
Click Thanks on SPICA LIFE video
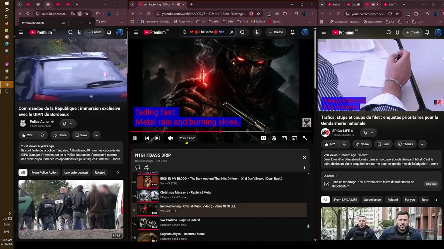405,144
